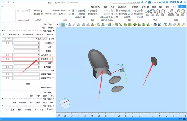Screen dimensions: 187x121
Task: Enable the 交叉三角面片 checkbox
Action: pos(53,78)
